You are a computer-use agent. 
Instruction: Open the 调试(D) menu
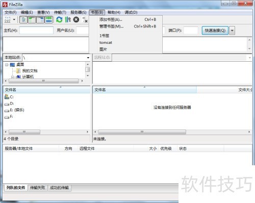tap(131, 12)
